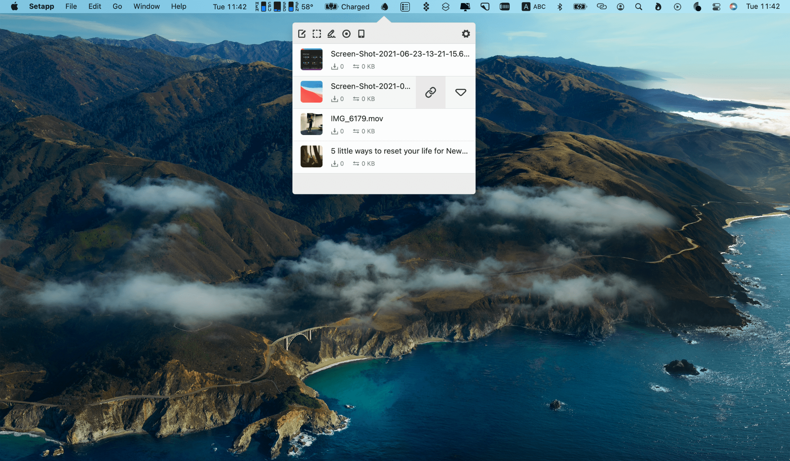Screen dimensions: 790x461
Task: Favorite the Screen-Shot upload with the heart
Action: tap(460, 92)
